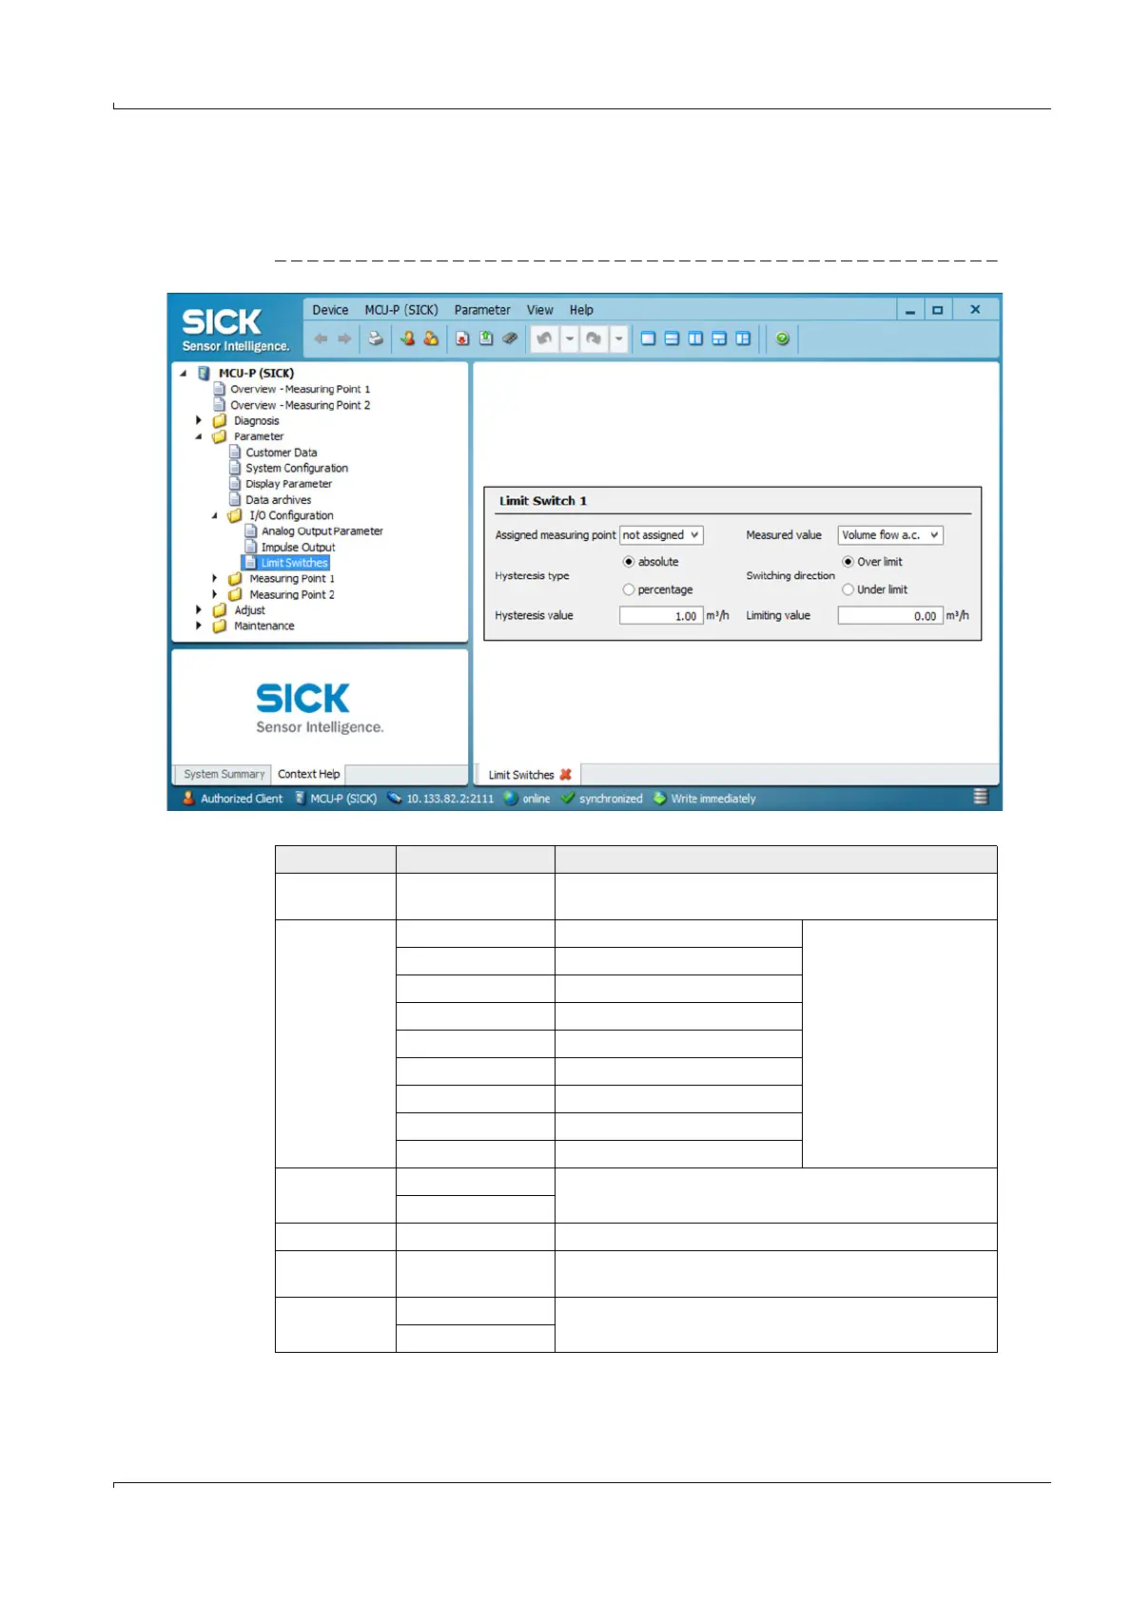1132x1601 pixels.
Task: Expand the Adjust tree node arrow
Action: click(199, 609)
